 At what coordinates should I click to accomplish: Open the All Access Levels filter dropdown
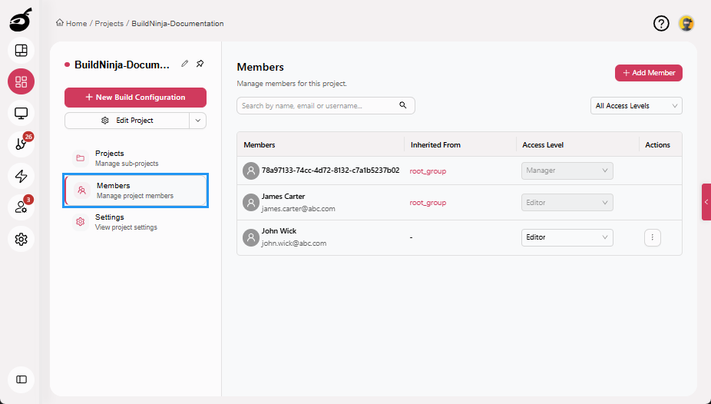(637, 106)
